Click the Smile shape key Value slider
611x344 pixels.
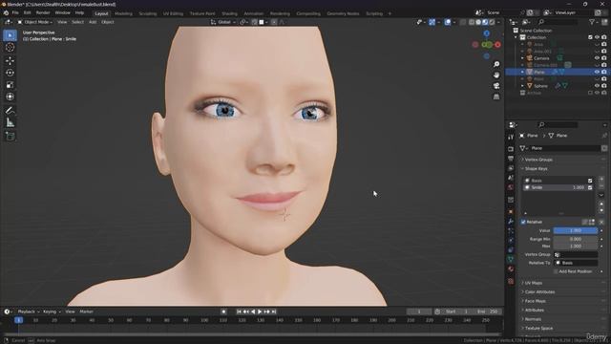point(576,231)
